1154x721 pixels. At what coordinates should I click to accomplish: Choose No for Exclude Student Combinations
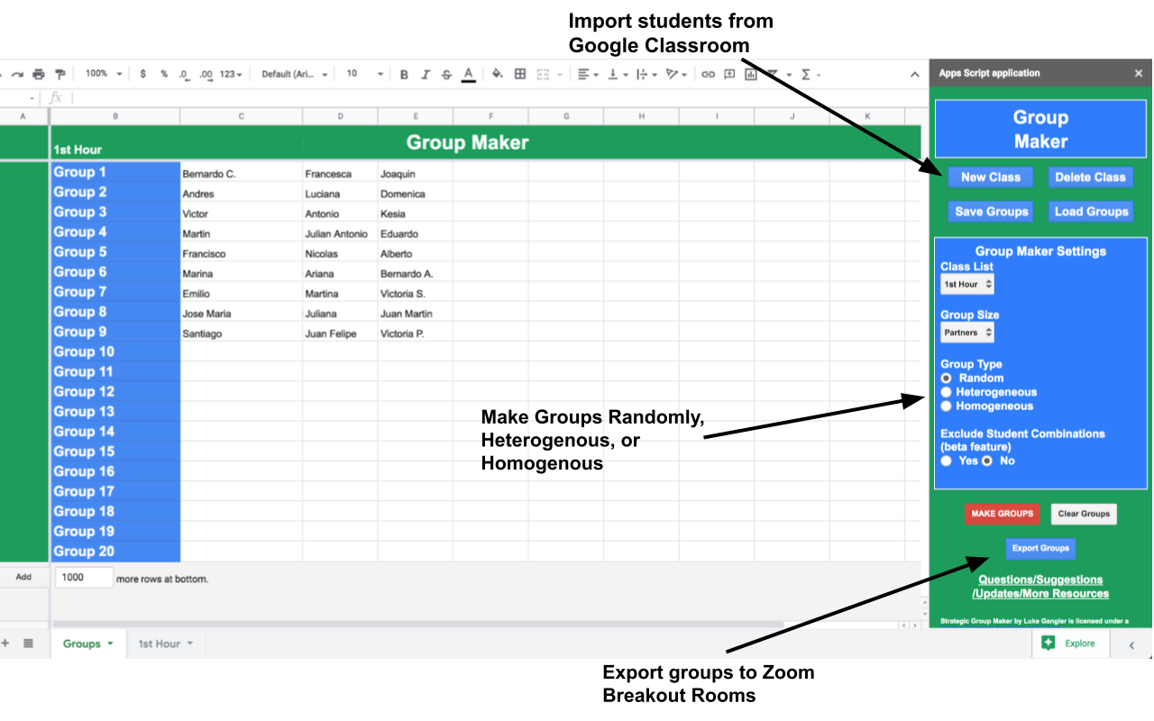pos(987,461)
